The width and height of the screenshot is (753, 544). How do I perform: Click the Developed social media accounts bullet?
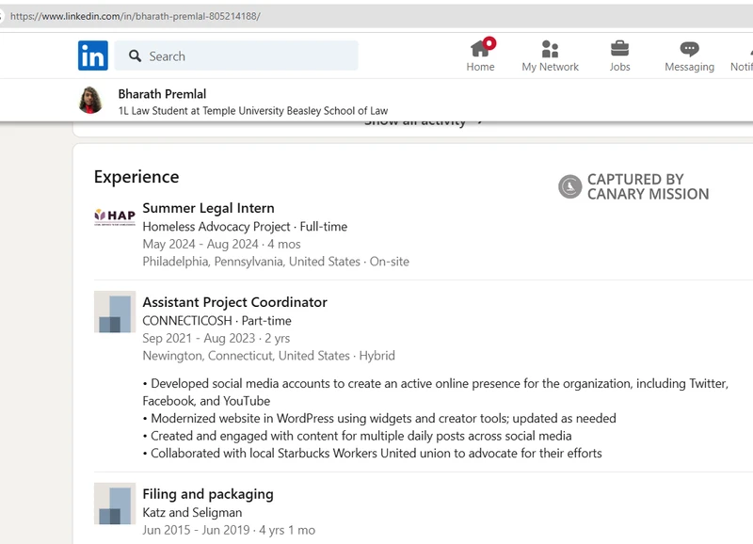(436, 392)
